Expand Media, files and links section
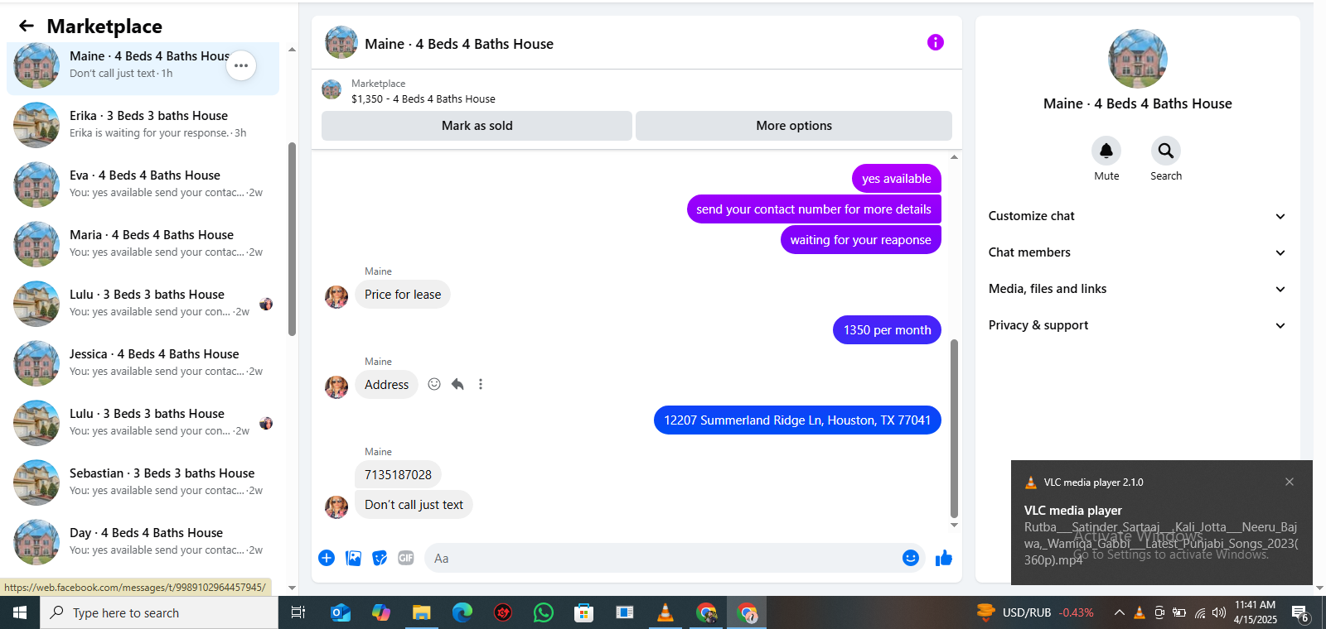Image resolution: width=1326 pixels, height=629 pixels. 1137,289
